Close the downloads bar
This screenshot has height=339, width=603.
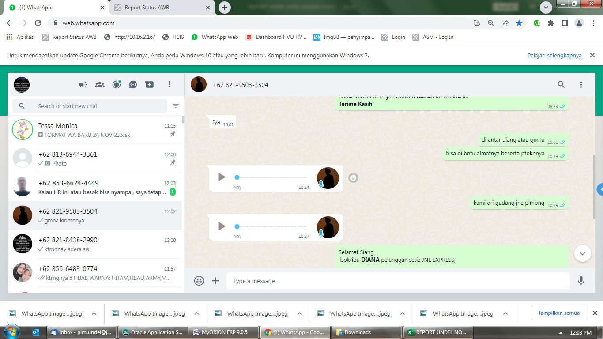pos(595,313)
